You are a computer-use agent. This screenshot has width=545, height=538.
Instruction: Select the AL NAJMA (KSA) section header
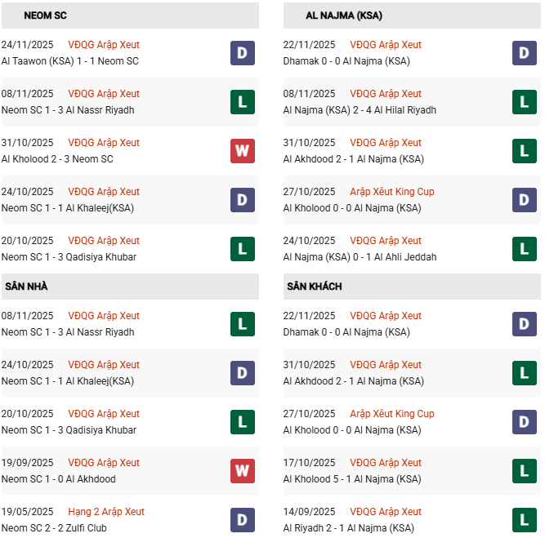pos(344,16)
